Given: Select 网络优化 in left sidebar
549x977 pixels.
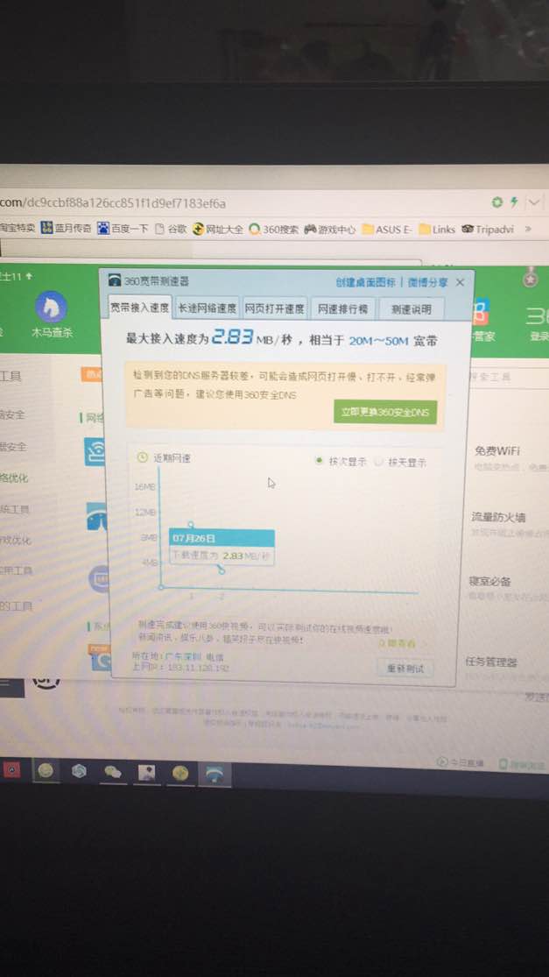Looking at the screenshot, I should (14, 478).
